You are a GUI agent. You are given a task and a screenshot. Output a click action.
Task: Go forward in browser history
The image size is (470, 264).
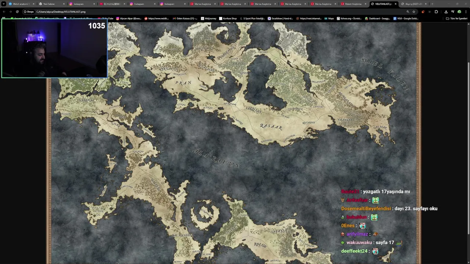[10, 12]
